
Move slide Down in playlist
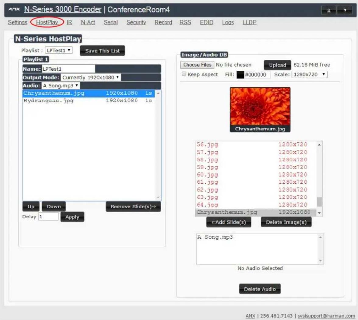pos(54,206)
